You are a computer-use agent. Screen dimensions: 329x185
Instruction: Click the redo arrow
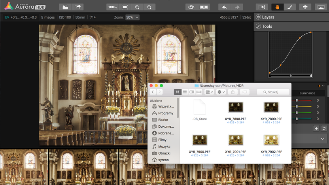tap(237, 7)
